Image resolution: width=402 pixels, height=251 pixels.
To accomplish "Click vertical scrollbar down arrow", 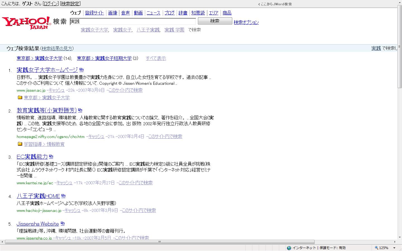I will pyautogui.click(x=400, y=237).
